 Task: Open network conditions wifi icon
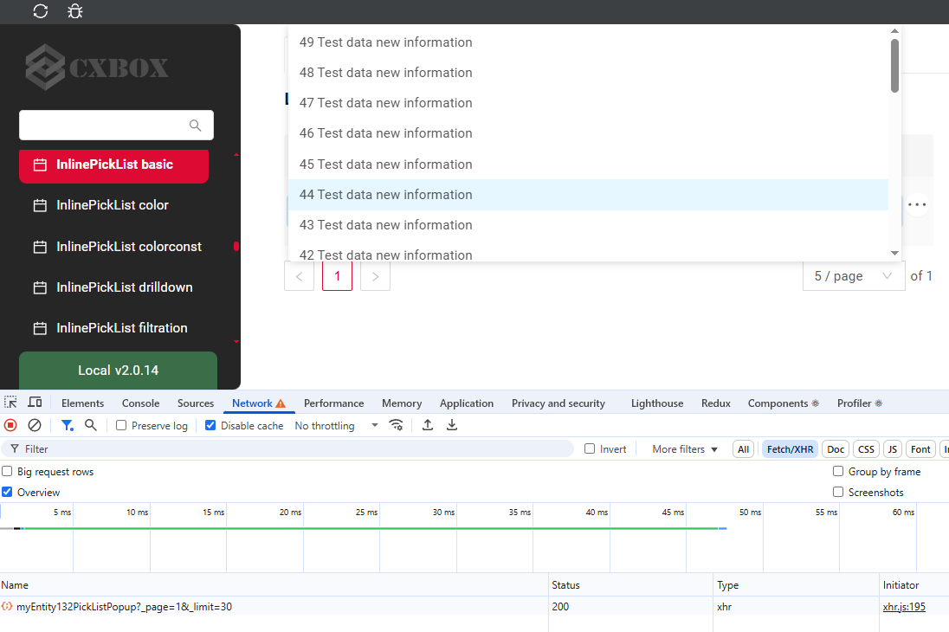(x=397, y=425)
